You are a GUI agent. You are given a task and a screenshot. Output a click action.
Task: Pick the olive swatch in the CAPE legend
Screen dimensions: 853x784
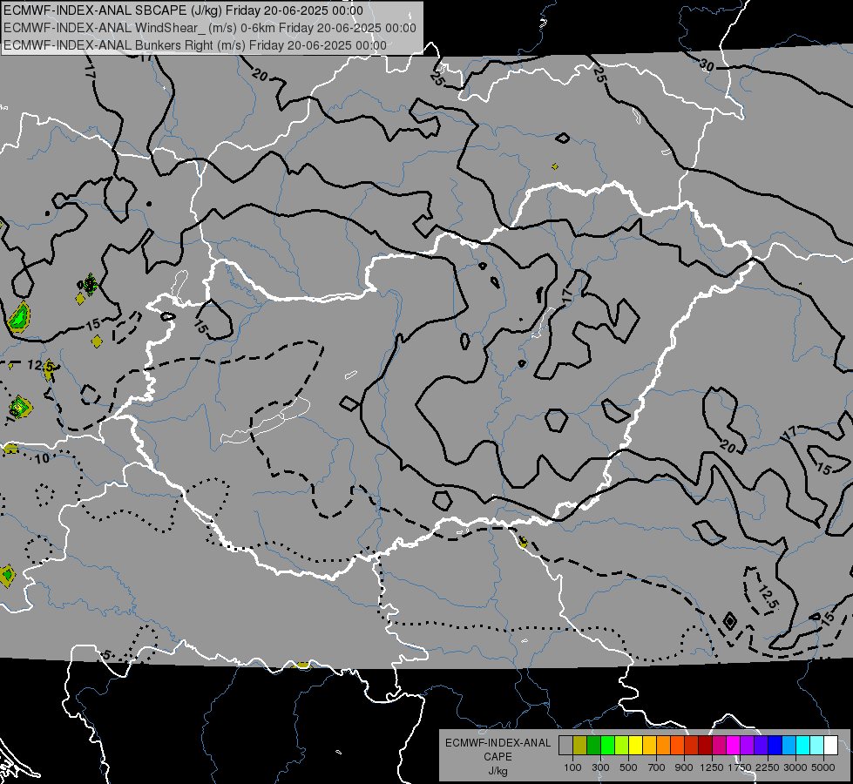coord(579,746)
